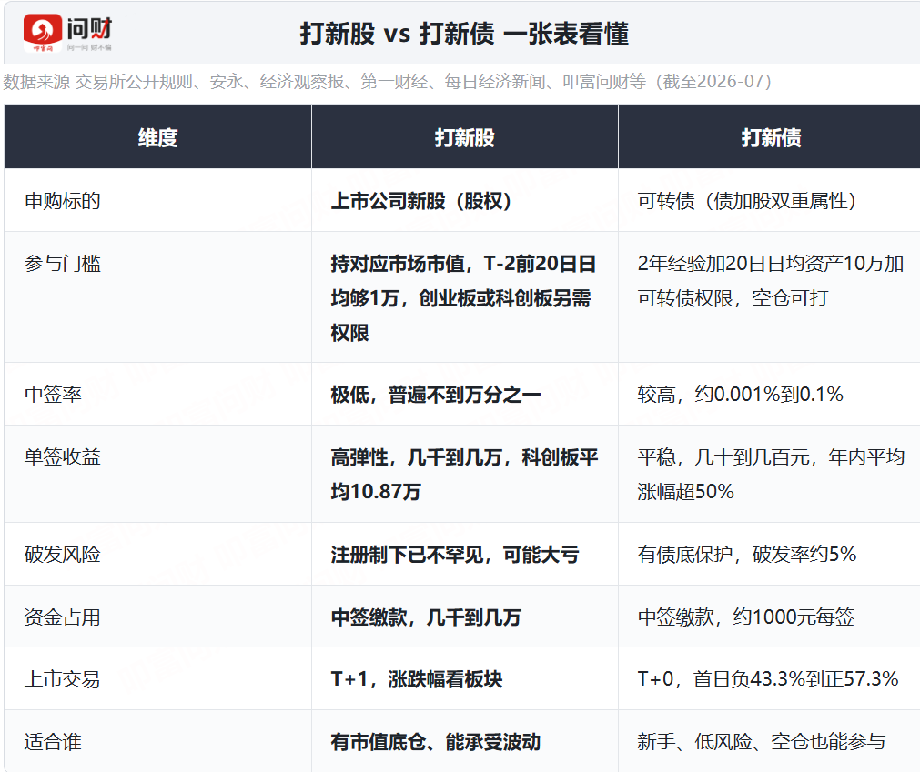Click cell starting with 持对应市场市值
The image size is (920, 772).
coord(463,298)
